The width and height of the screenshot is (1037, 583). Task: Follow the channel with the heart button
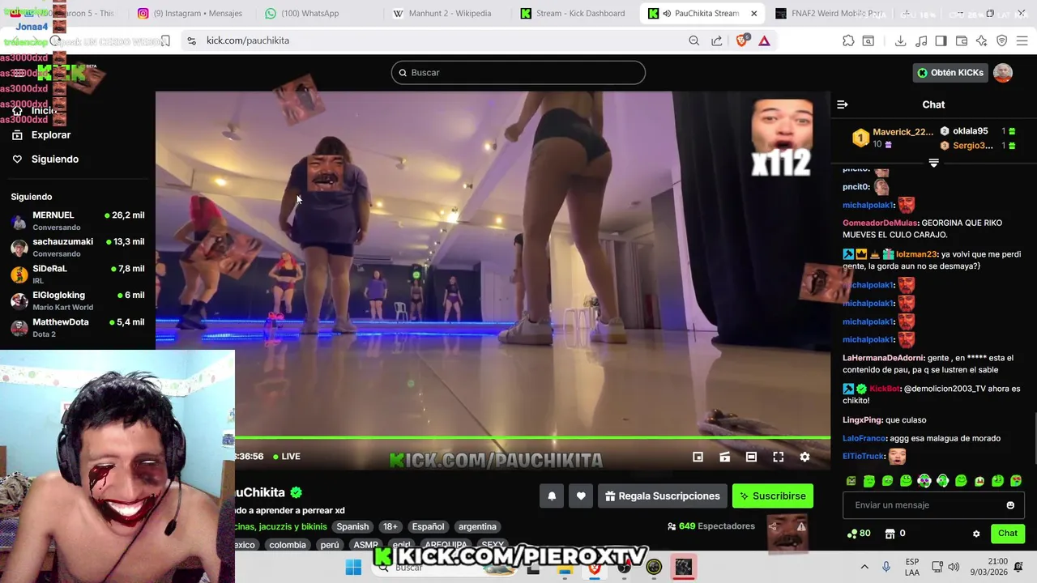(581, 496)
